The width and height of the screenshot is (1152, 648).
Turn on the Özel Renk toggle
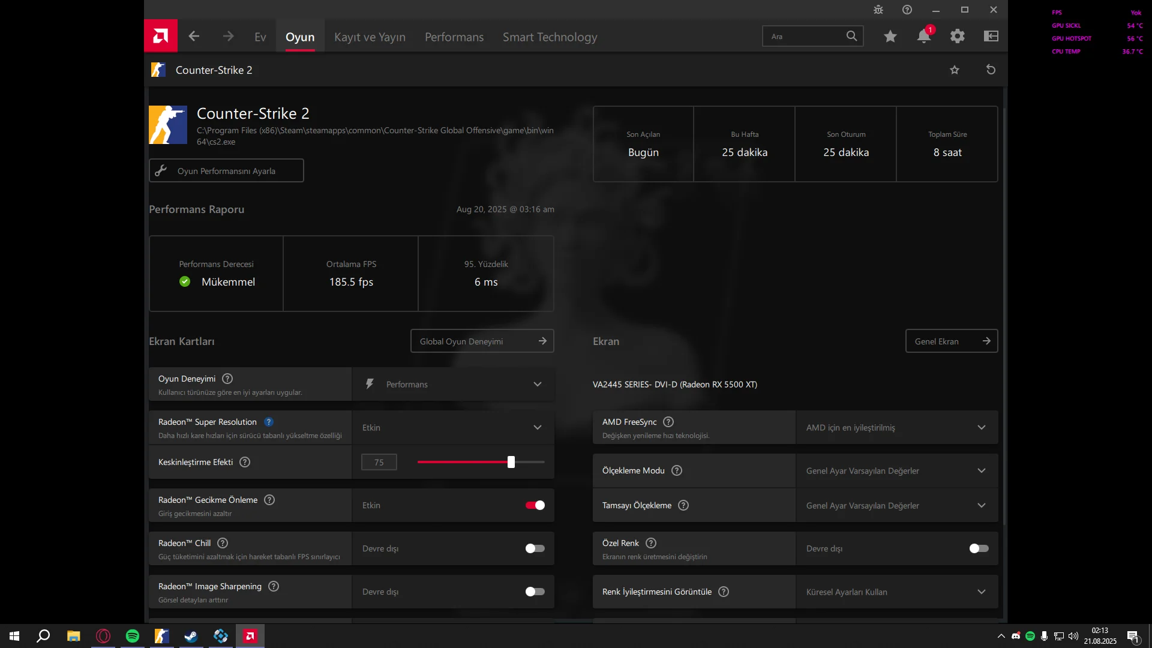(979, 548)
